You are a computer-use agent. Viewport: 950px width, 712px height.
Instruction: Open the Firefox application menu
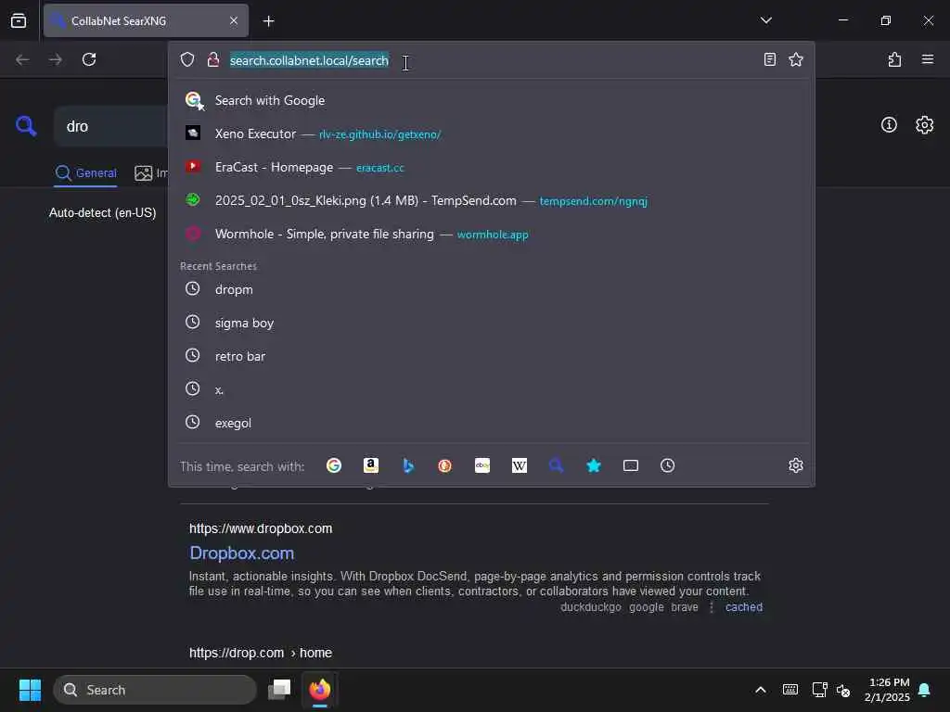(x=927, y=59)
